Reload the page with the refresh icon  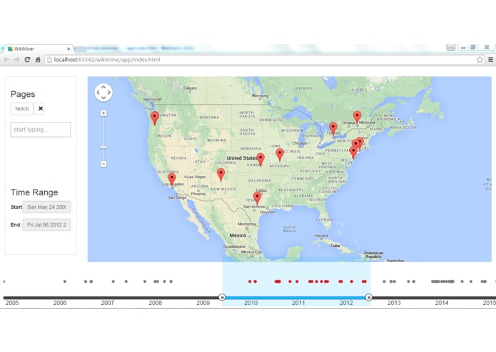click(x=28, y=60)
